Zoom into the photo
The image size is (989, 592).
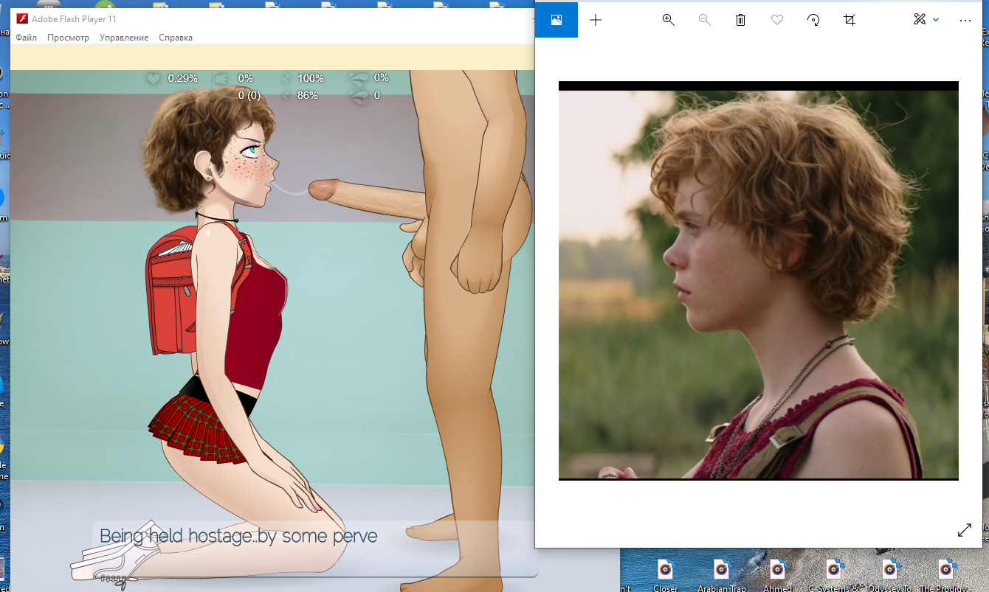(x=668, y=20)
